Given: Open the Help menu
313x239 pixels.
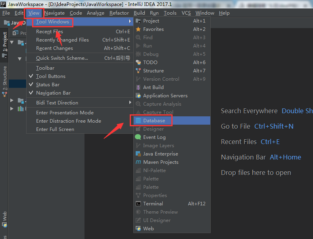Looking at the screenshot, I should point(224,13).
